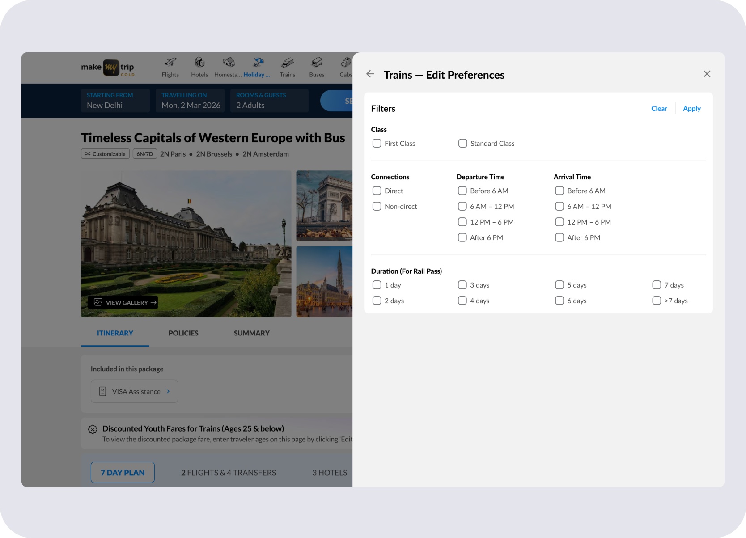
Task: Click the discount badge icon for Youth Fares
Action: (93, 429)
